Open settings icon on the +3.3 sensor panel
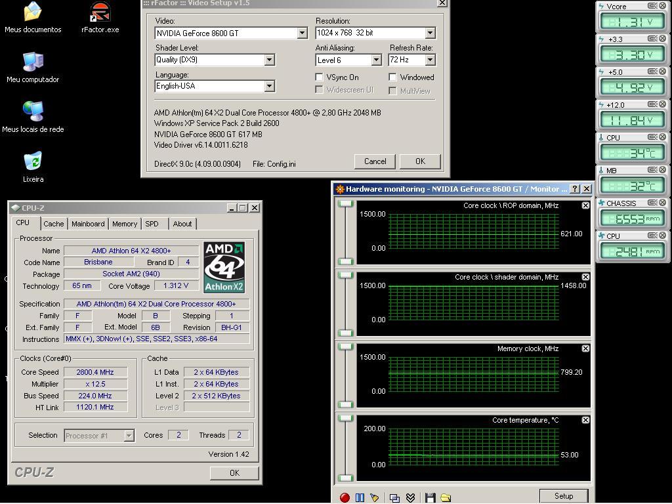 [652, 39]
